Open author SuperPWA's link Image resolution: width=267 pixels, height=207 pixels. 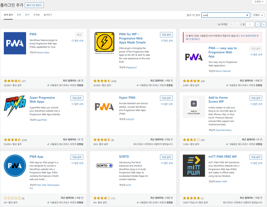(42, 120)
